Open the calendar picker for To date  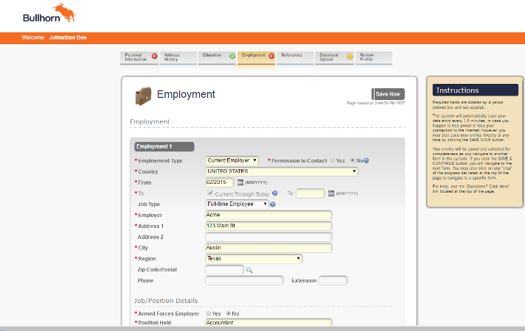click(x=331, y=193)
